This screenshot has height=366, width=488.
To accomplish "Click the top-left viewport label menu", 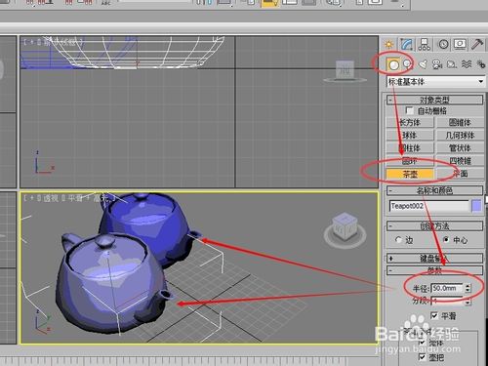I will pos(54,42).
